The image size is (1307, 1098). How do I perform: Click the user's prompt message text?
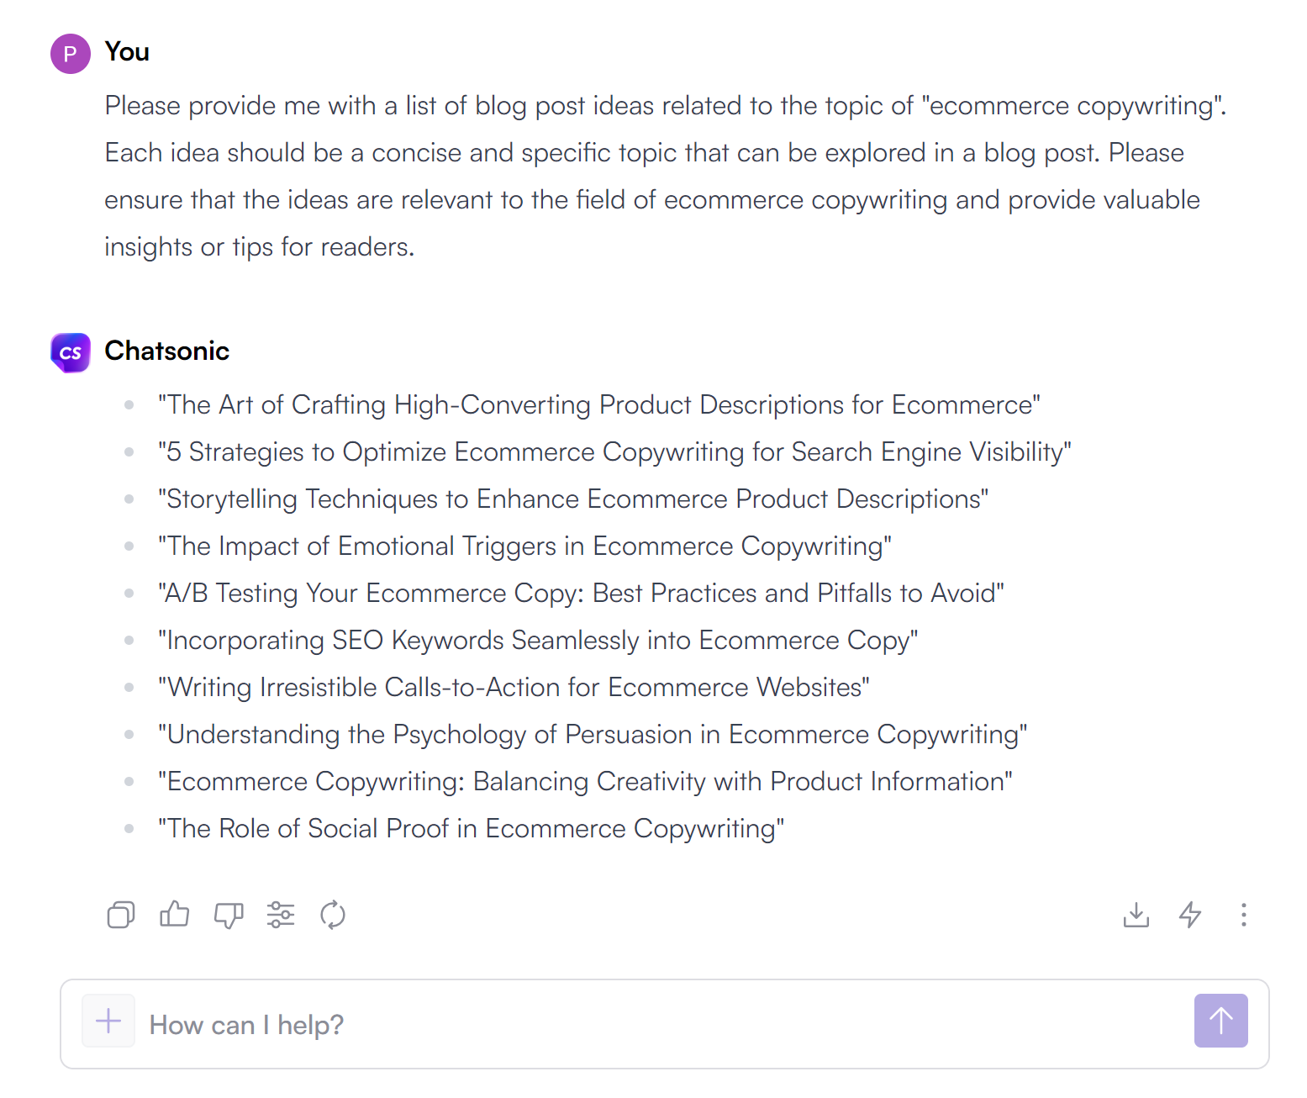point(664,177)
